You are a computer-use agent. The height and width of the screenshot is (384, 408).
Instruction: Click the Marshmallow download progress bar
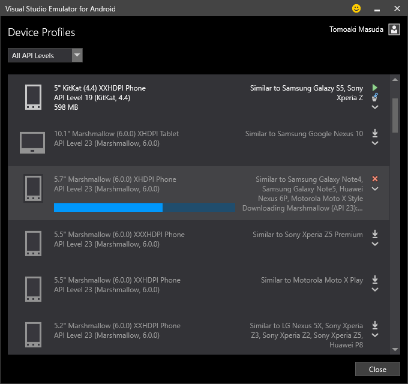coord(144,208)
